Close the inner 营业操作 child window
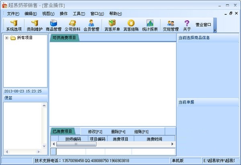Viewport: 241px width, 165px height. pyautogui.click(x=237, y=13)
